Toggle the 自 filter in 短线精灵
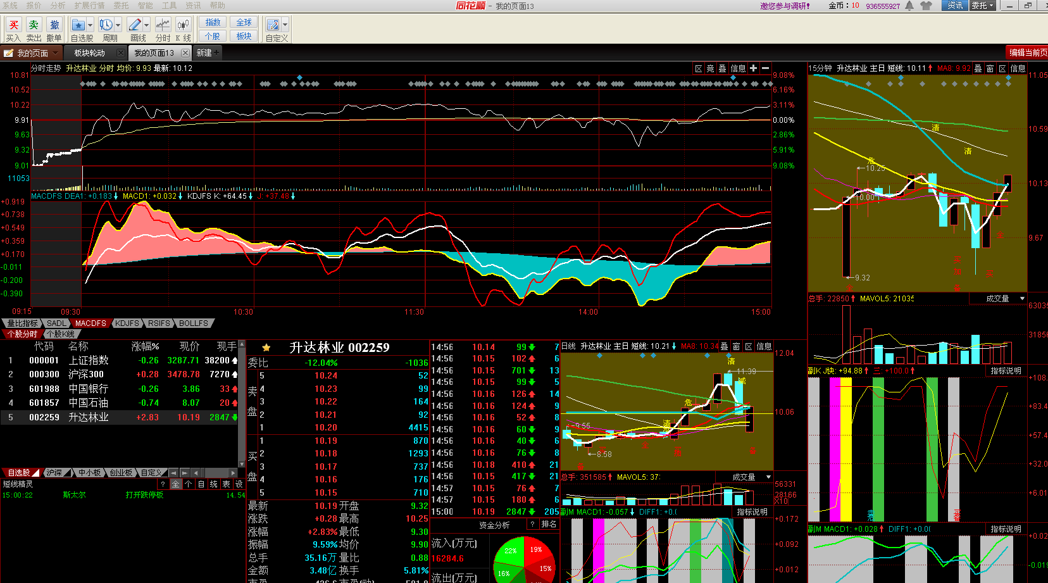This screenshot has width=1048, height=583. click(x=201, y=484)
